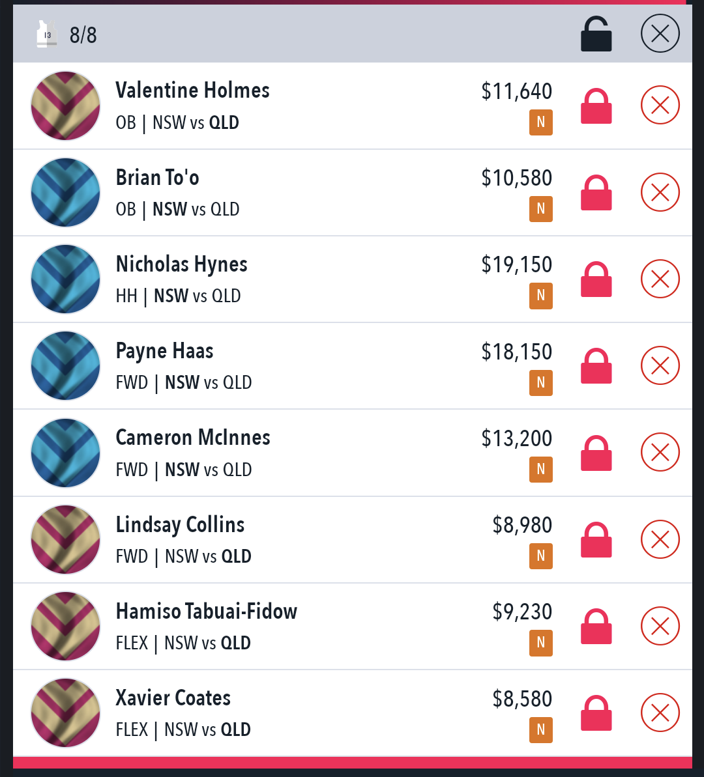Click the N badge for Lindsay Collins
This screenshot has height=777, width=704.
click(x=541, y=556)
